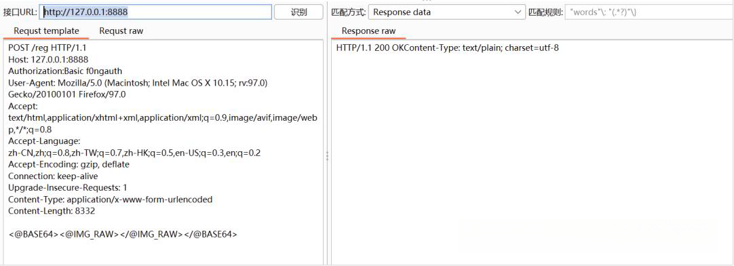Click the Content-Length: 8332 line

52,211
